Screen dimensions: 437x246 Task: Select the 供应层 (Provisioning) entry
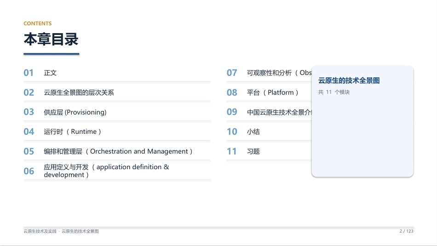click(x=75, y=112)
